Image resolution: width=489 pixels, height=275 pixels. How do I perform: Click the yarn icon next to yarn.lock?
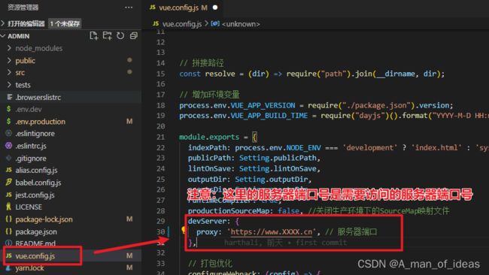tap(9, 267)
